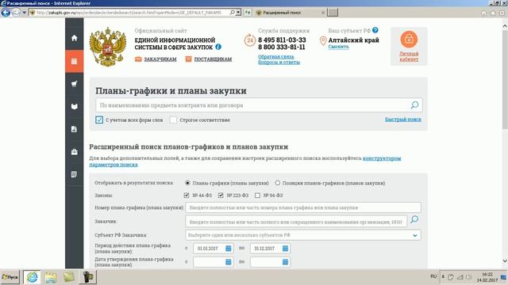Open the open-book sidebar icon
This screenshot has width=508, height=285.
tap(74, 107)
